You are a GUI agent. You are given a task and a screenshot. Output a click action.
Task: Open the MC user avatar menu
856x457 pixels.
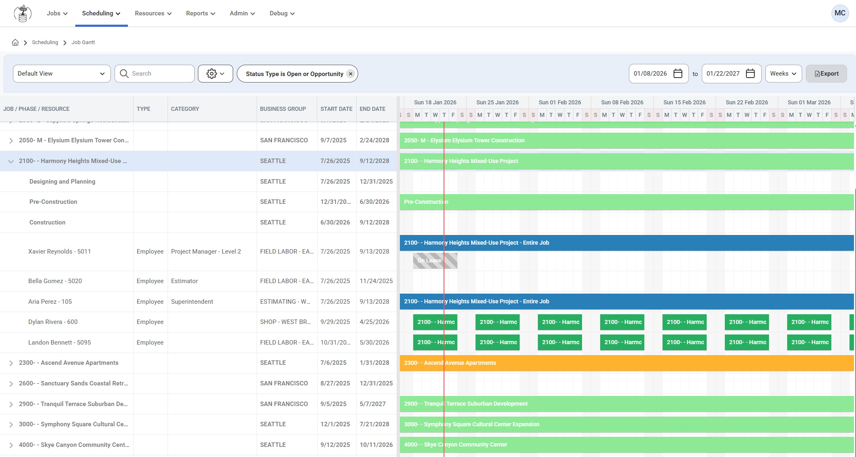pos(839,13)
